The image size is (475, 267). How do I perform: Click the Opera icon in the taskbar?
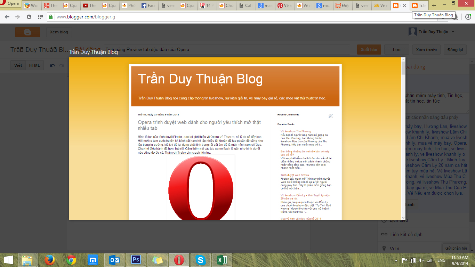coord(179,260)
